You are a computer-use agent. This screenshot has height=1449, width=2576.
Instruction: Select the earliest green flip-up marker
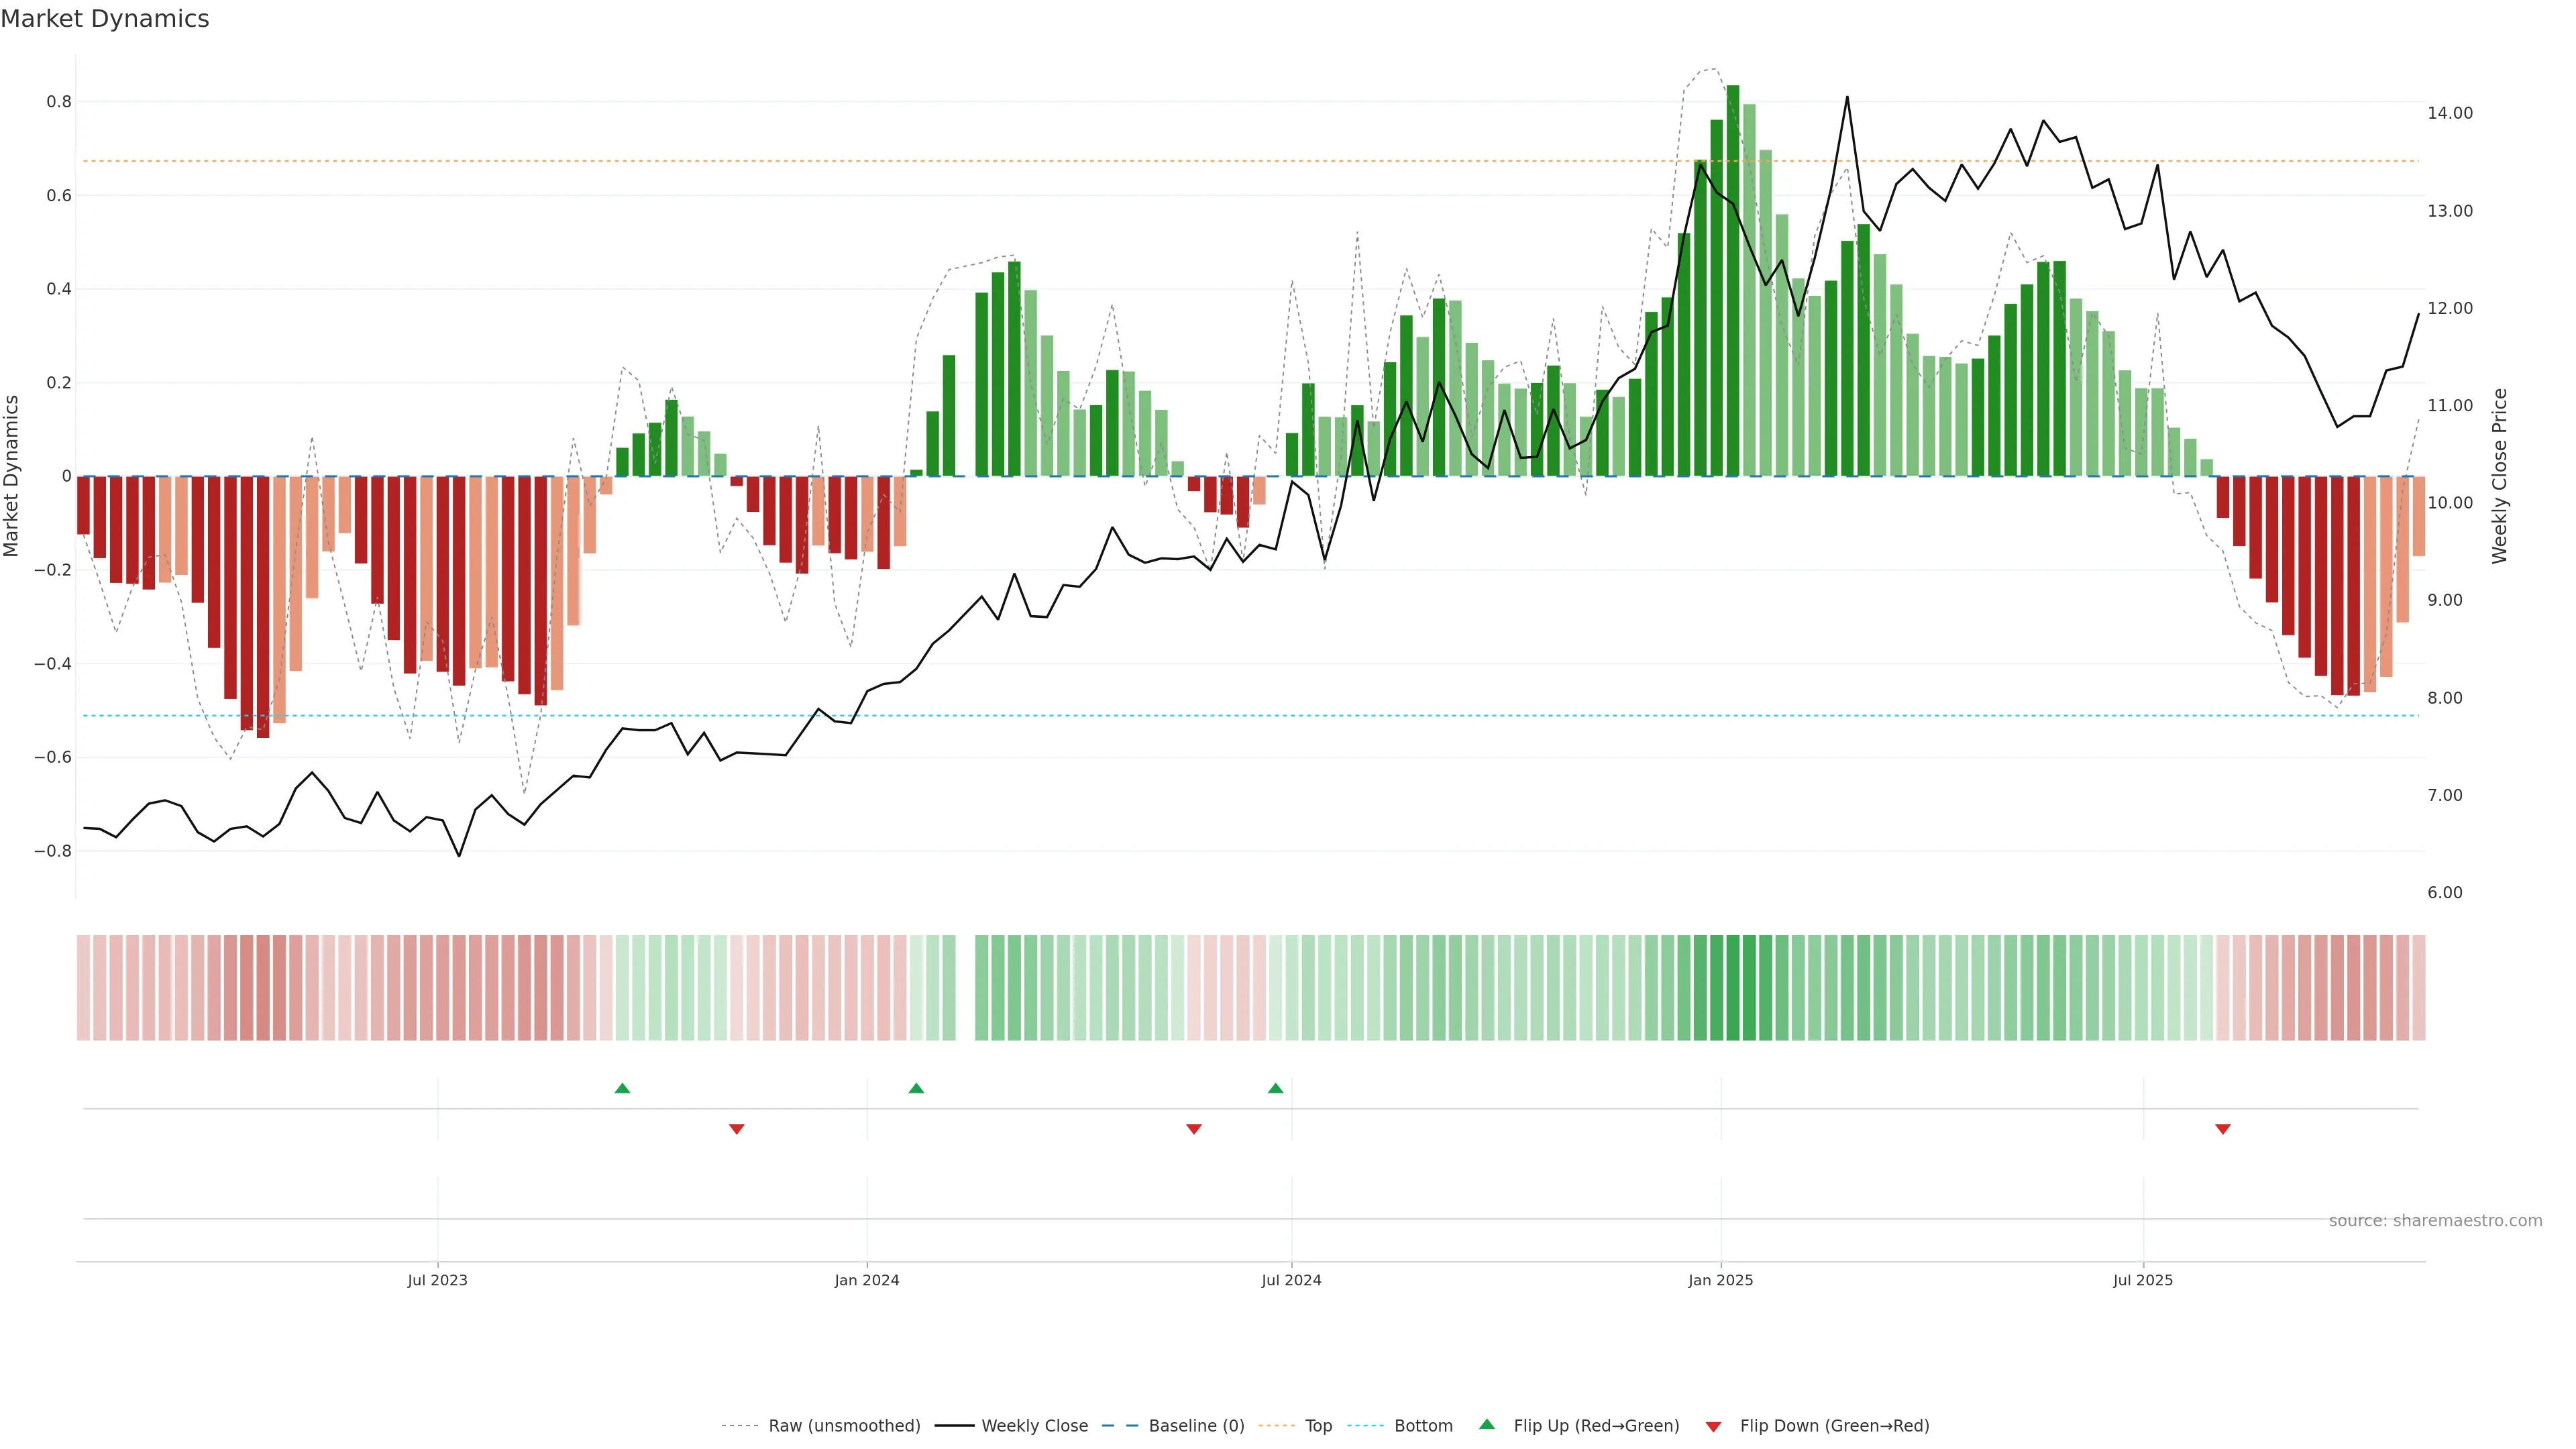click(622, 1088)
